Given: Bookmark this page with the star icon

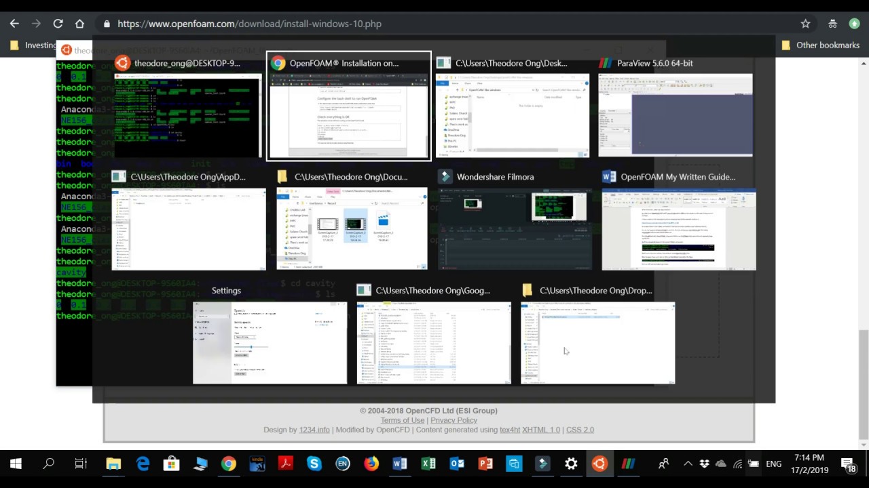Looking at the screenshot, I should [805, 24].
